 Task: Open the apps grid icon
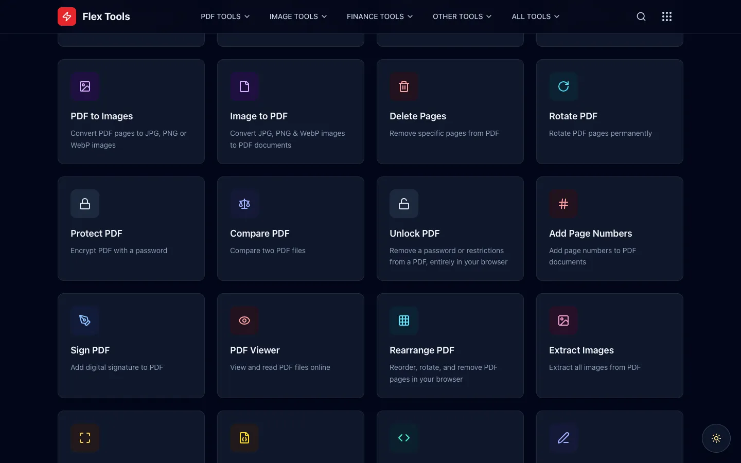[x=667, y=16]
